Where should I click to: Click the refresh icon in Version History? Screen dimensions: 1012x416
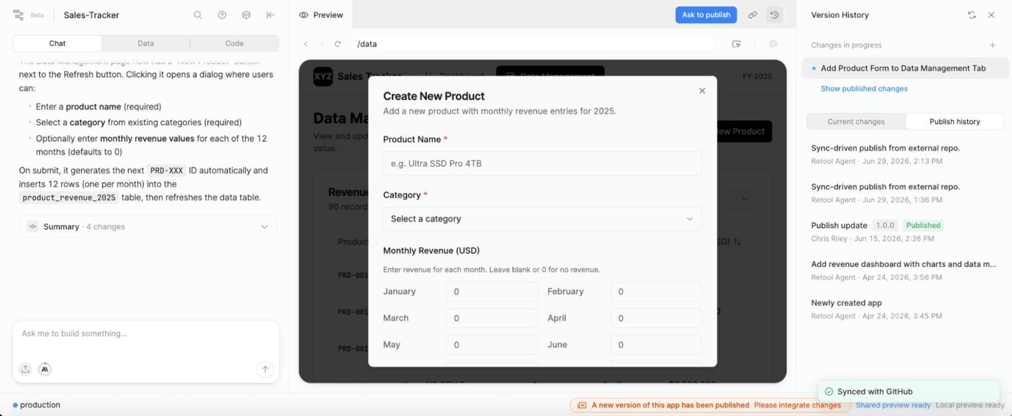click(972, 15)
